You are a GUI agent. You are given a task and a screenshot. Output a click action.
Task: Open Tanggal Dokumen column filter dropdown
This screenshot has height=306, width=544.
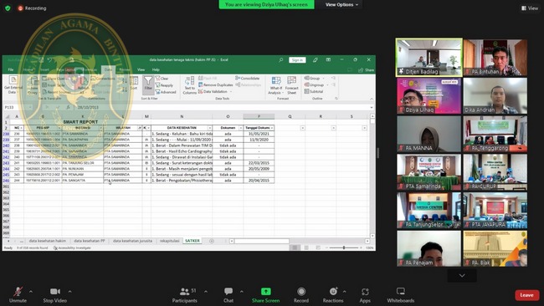(x=272, y=128)
